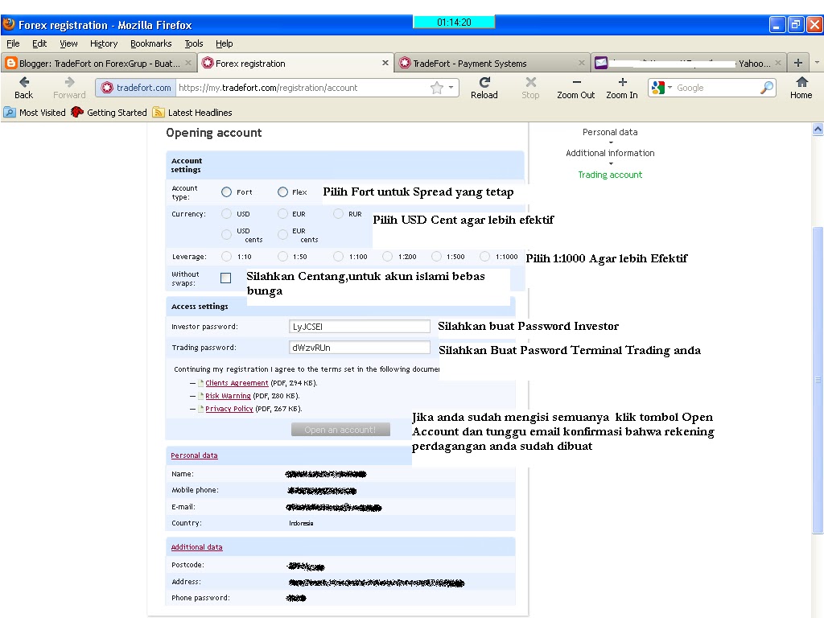Open the Getting Started bookmark
The width and height of the screenshot is (824, 618).
point(109,113)
